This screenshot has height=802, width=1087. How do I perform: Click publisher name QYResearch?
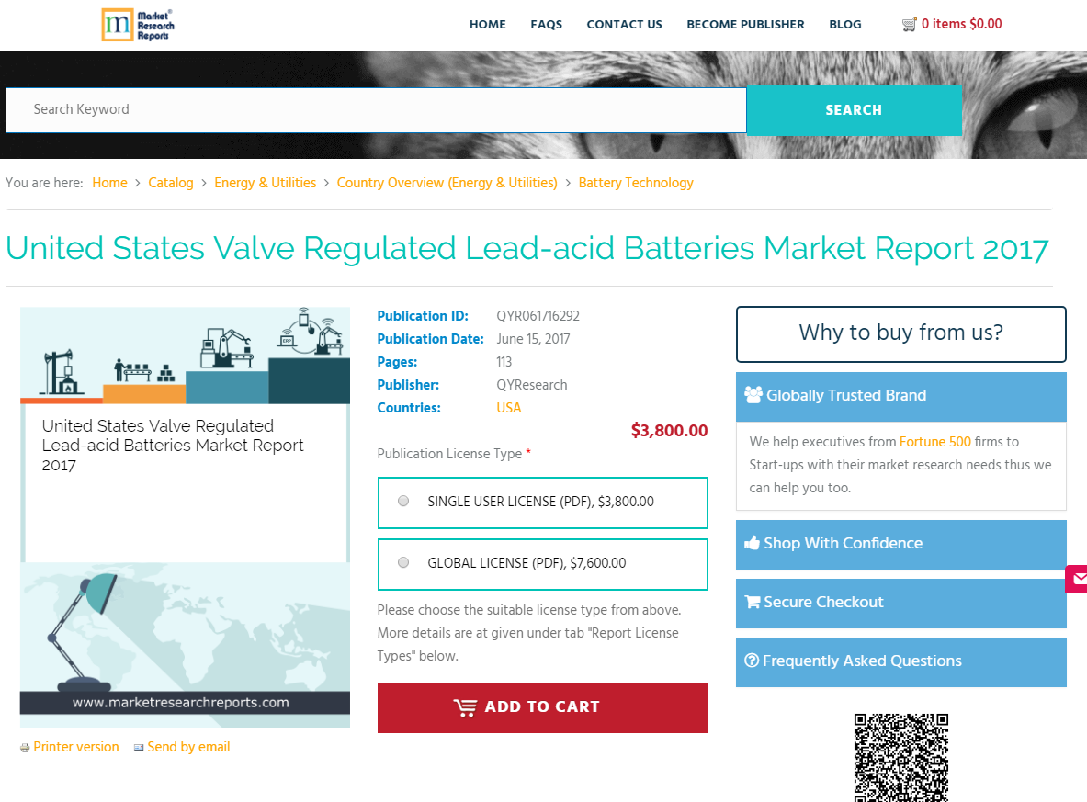point(532,385)
